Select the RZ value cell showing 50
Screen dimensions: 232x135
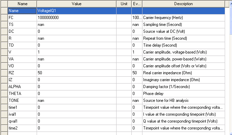tap(76, 73)
